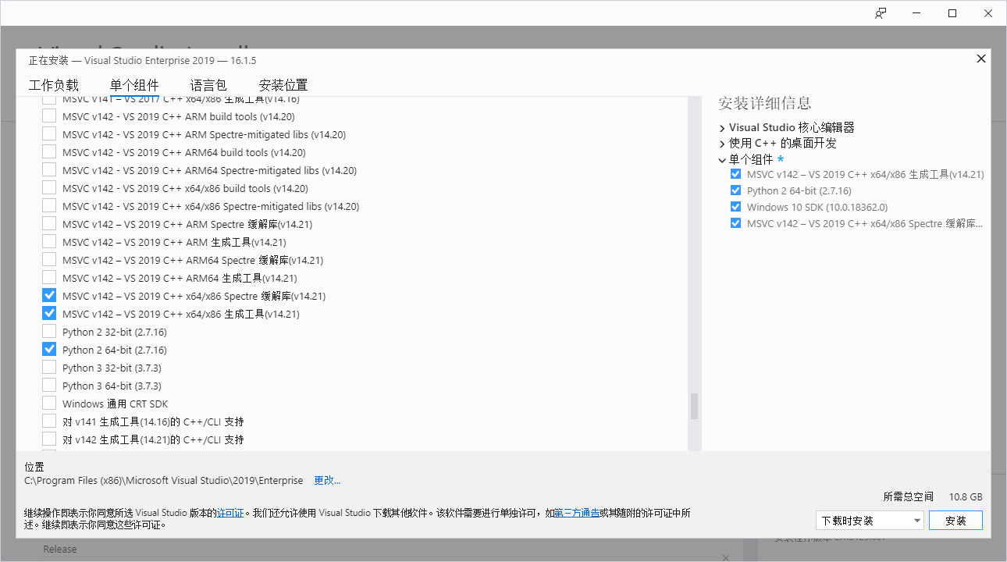Uncheck MSVC v142 生成工具(v14.21) in details panel

[735, 174]
